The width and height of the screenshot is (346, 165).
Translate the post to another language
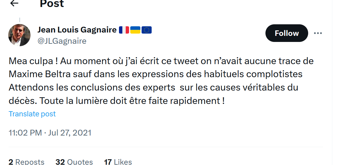click(x=32, y=114)
